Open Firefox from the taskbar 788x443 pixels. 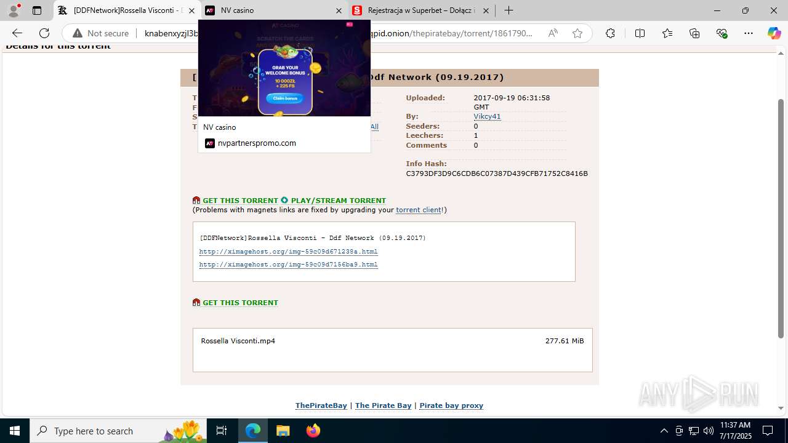313,431
